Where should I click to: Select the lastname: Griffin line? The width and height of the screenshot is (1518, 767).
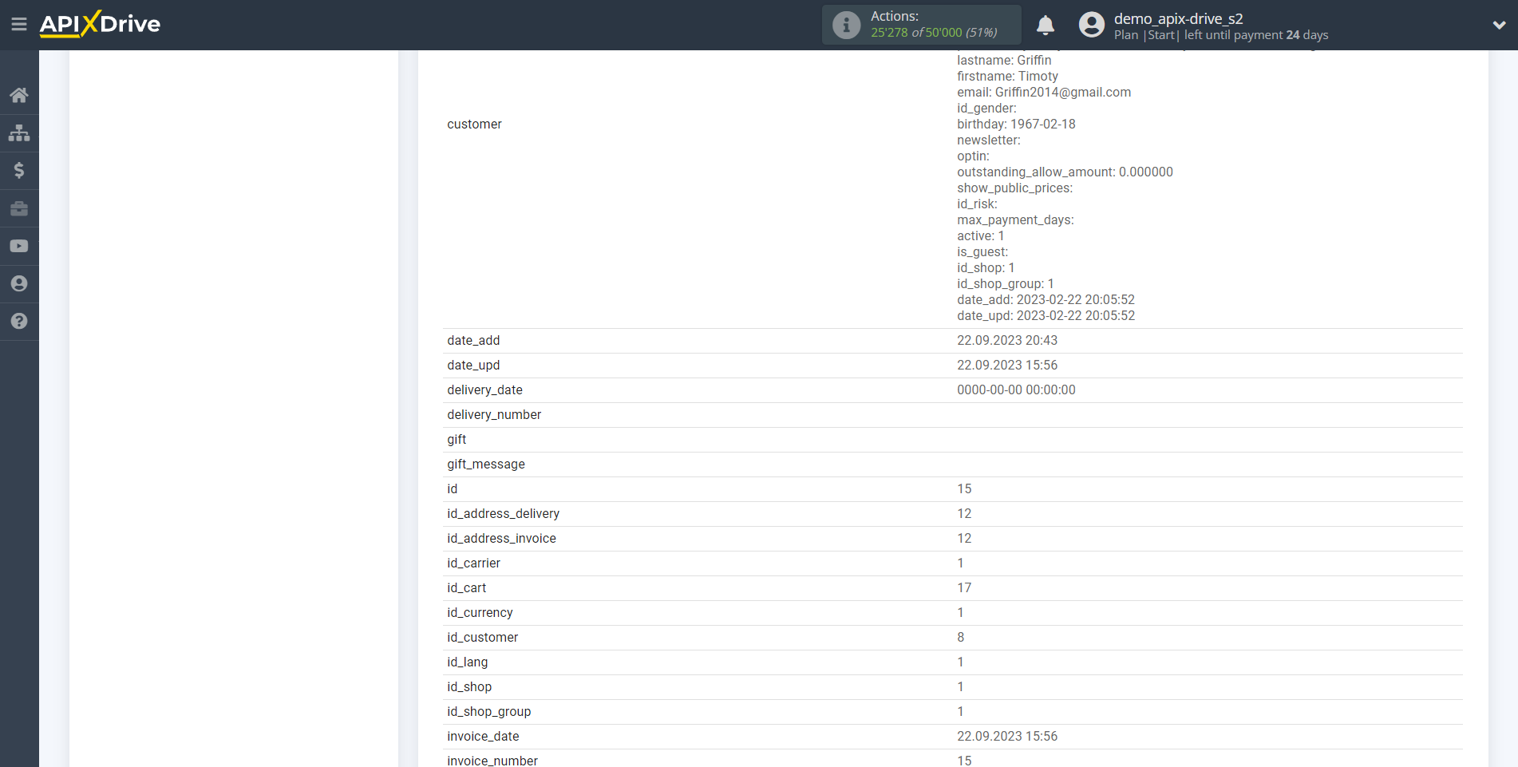(x=1004, y=60)
